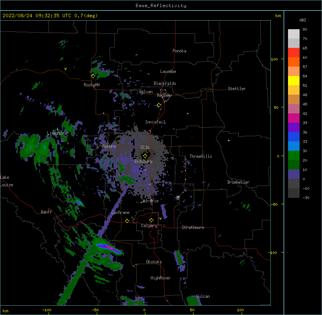Click the Banff label
Viewport: 322px width, 315px height.
[46, 212]
